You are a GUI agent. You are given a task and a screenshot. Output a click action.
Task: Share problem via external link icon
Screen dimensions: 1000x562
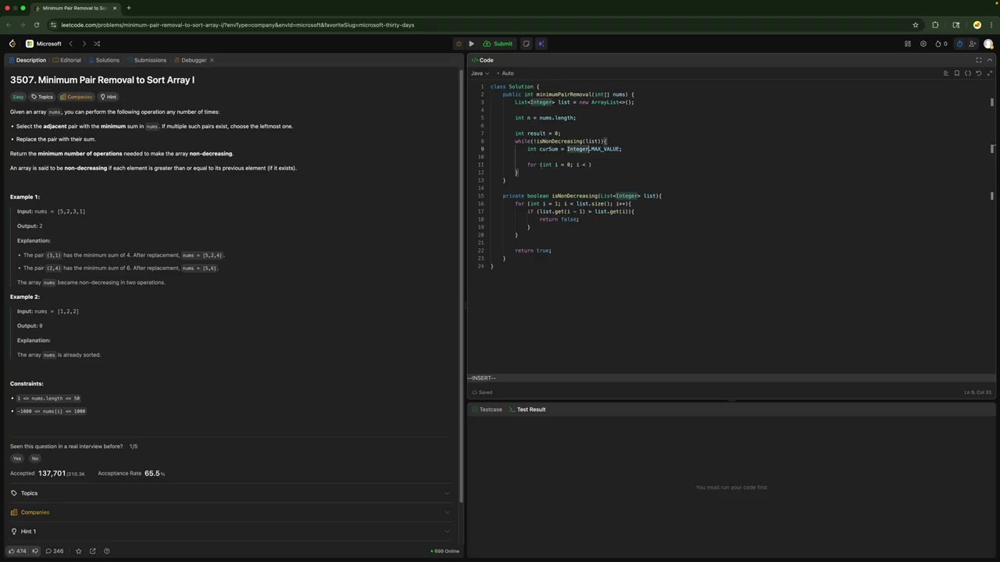pos(92,551)
